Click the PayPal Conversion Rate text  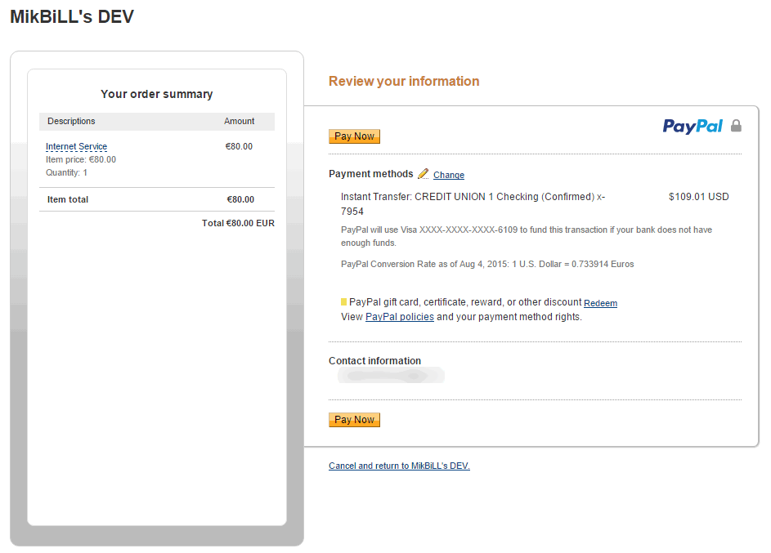[x=487, y=264]
